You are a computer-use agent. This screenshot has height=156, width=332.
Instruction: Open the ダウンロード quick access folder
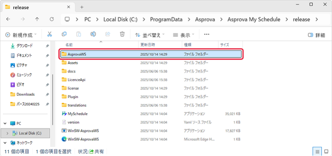pyautogui.click(x=24, y=46)
